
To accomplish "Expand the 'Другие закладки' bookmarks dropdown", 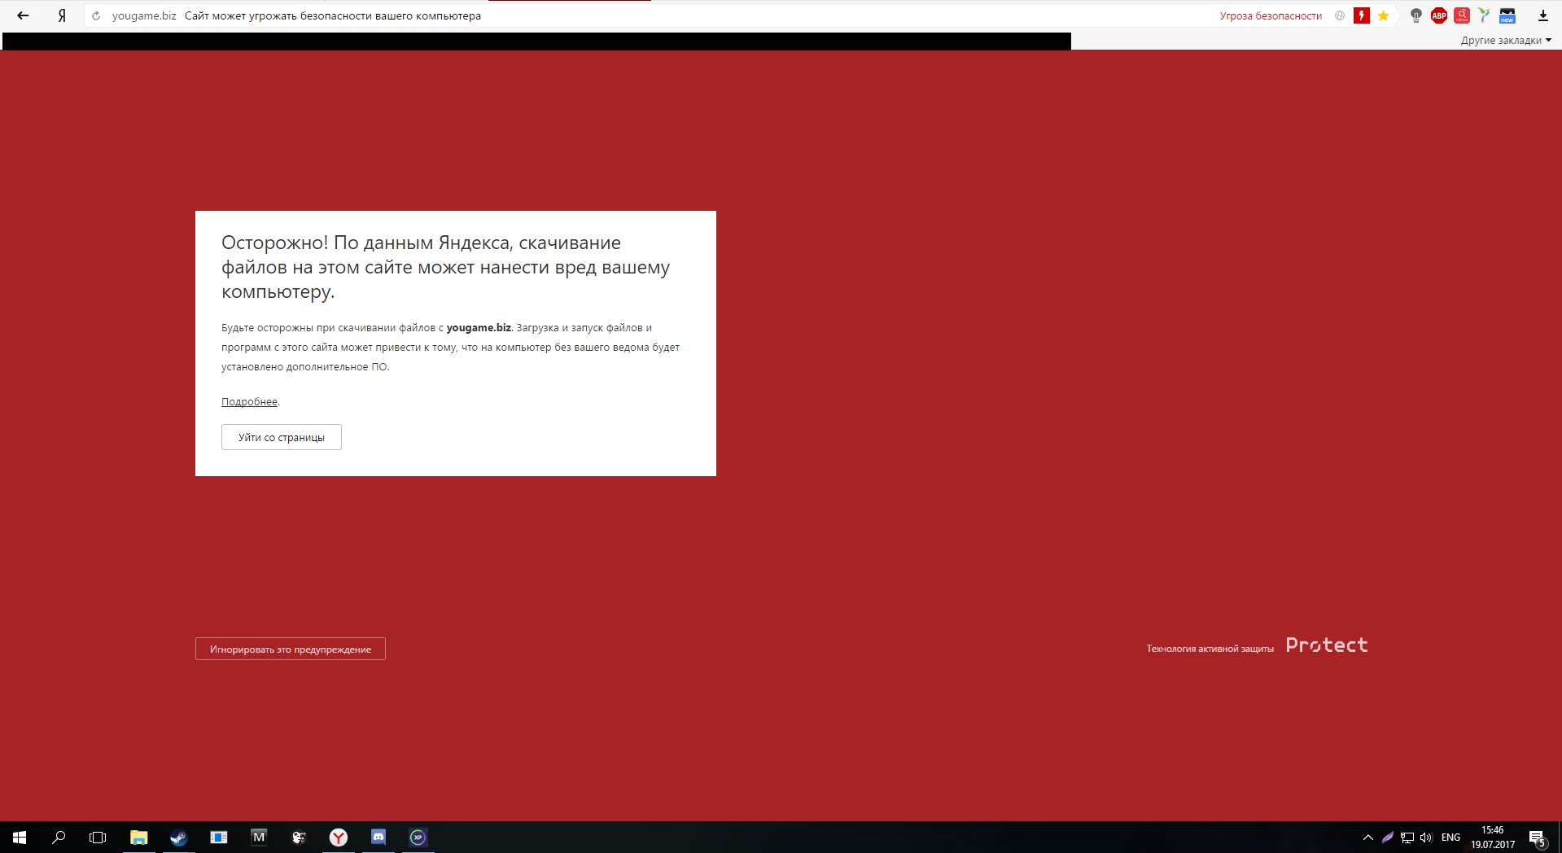I will [x=1506, y=40].
